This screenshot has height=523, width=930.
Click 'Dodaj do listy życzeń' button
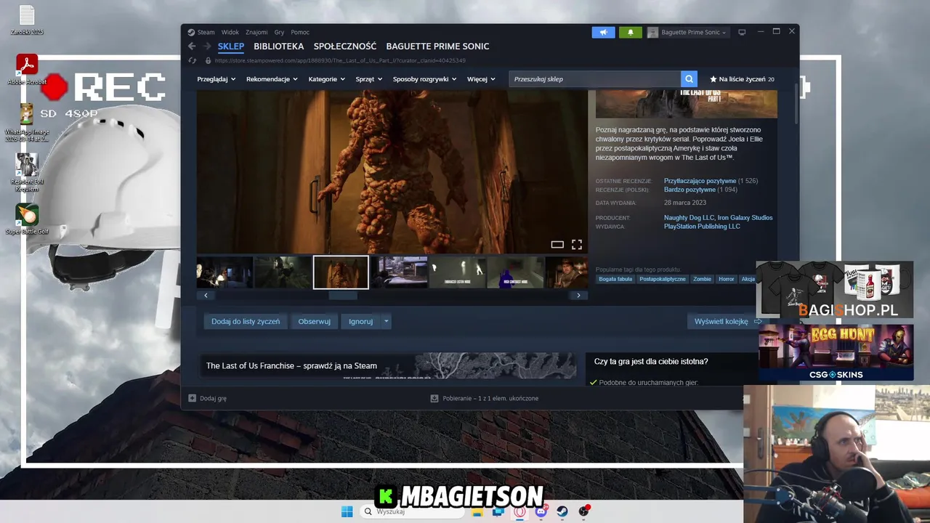click(246, 321)
